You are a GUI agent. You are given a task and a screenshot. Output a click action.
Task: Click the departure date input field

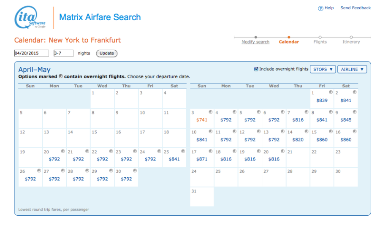click(x=31, y=53)
